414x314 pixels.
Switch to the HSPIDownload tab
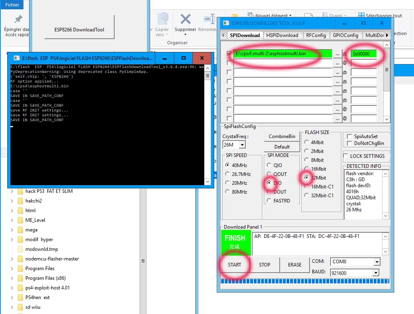(x=282, y=35)
